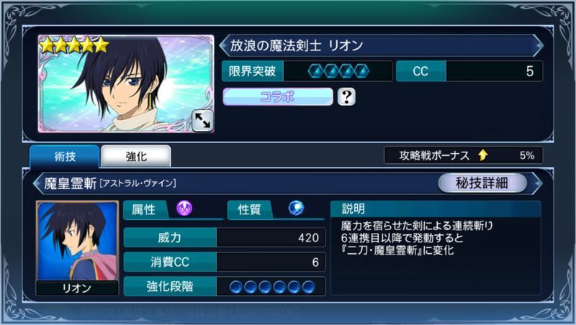
Task: Show next character via title right arrow
Action: (x=538, y=45)
